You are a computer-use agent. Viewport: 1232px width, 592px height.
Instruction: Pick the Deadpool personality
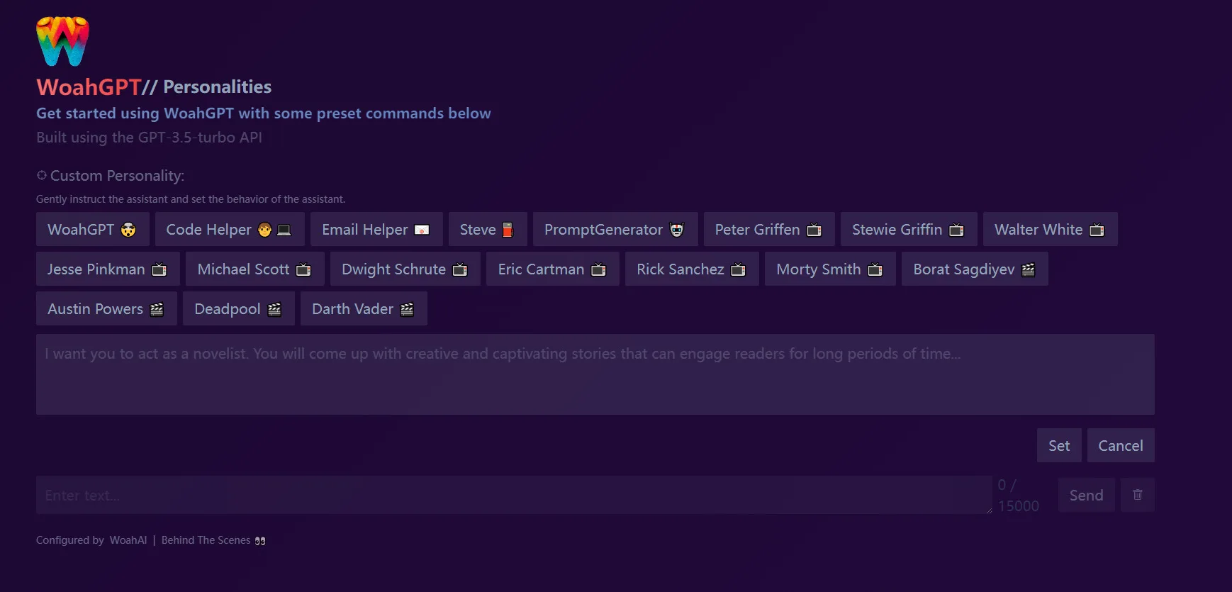coord(239,308)
